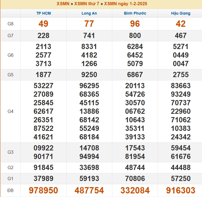Click the G8 row label
This screenshot has width=202, height=197.
pyautogui.click(x=10, y=24)
